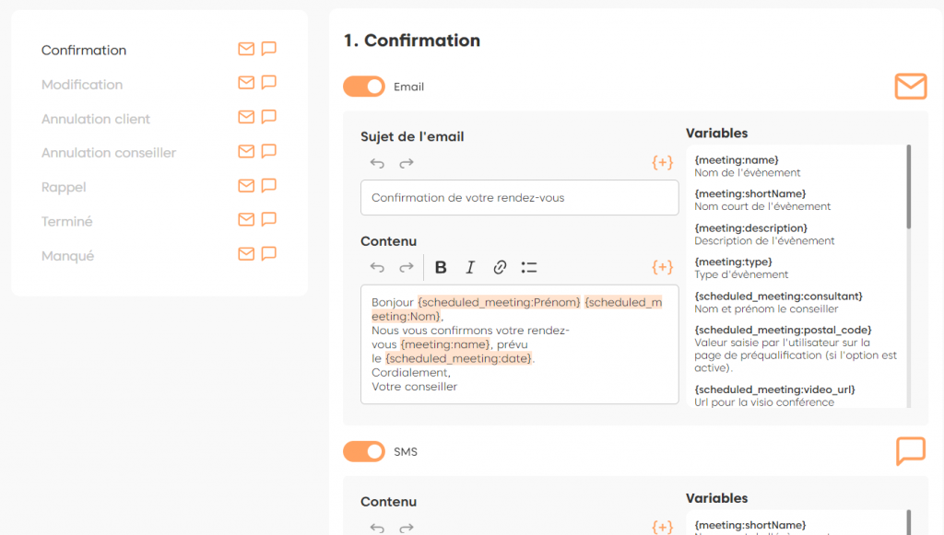The width and height of the screenshot is (944, 535).
Task: Insert a link in the Contenu editor
Action: point(500,267)
